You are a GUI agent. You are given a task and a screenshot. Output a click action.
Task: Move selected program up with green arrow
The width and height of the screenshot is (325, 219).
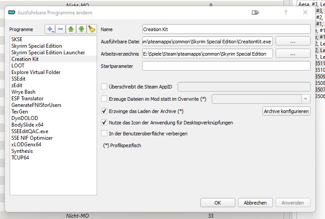pyautogui.click(x=71, y=29)
